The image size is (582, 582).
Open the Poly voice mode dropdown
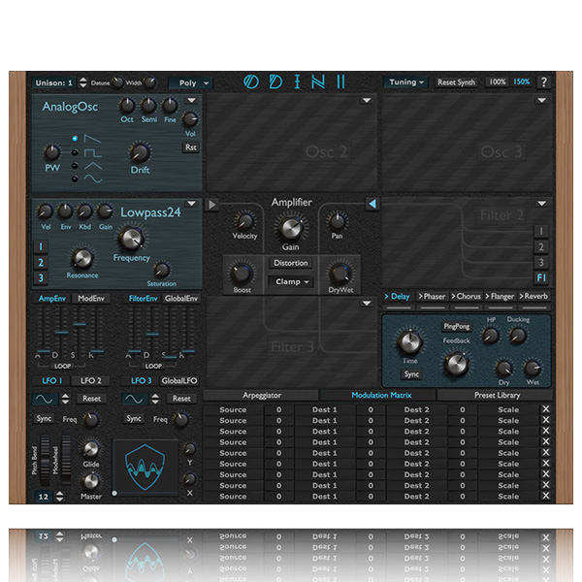click(x=191, y=82)
